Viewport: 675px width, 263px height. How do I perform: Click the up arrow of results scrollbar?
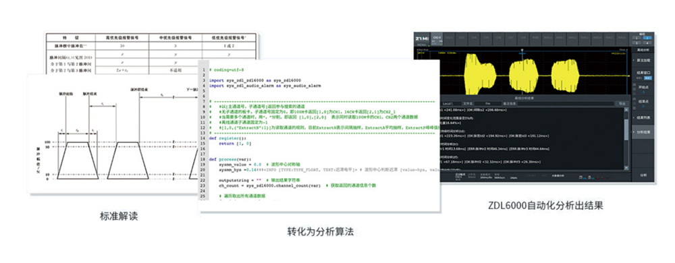coord(626,110)
